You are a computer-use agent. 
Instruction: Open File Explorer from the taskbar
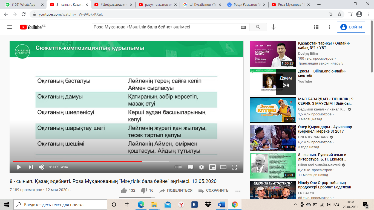[154, 205]
